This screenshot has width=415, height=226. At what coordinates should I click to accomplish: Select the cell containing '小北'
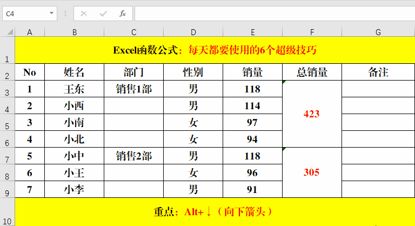pyautogui.click(x=75, y=139)
